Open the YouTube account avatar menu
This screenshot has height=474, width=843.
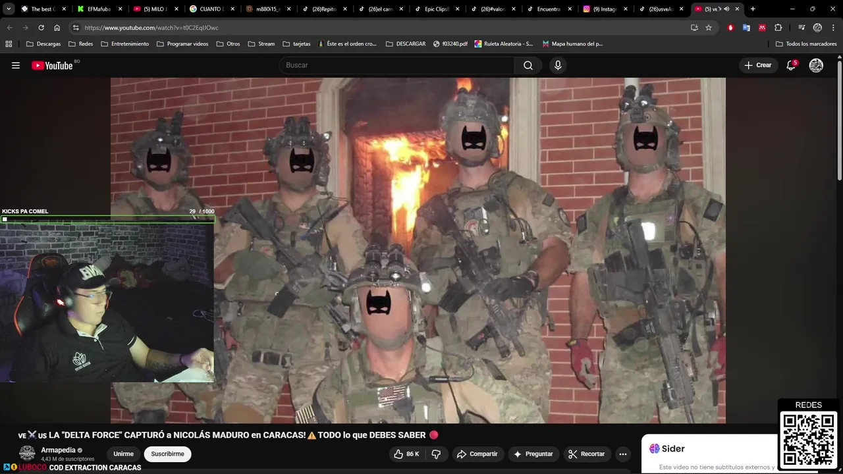click(816, 65)
